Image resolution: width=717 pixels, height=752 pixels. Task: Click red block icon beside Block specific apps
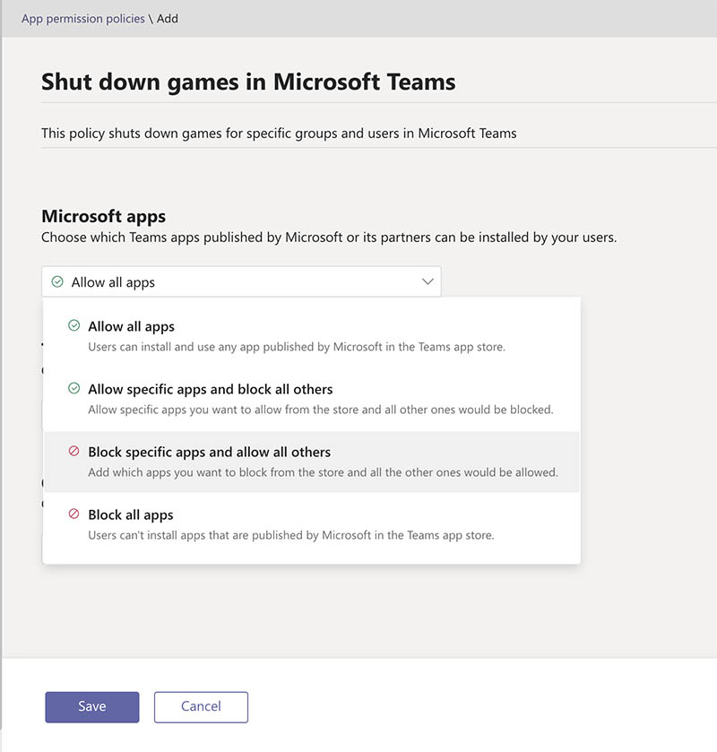[73, 452]
